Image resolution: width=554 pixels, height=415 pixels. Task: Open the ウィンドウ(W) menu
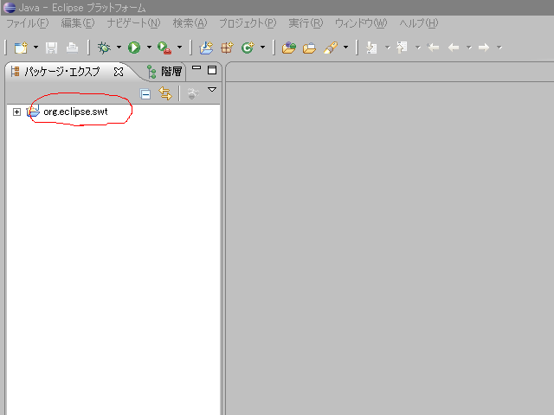pos(361,23)
